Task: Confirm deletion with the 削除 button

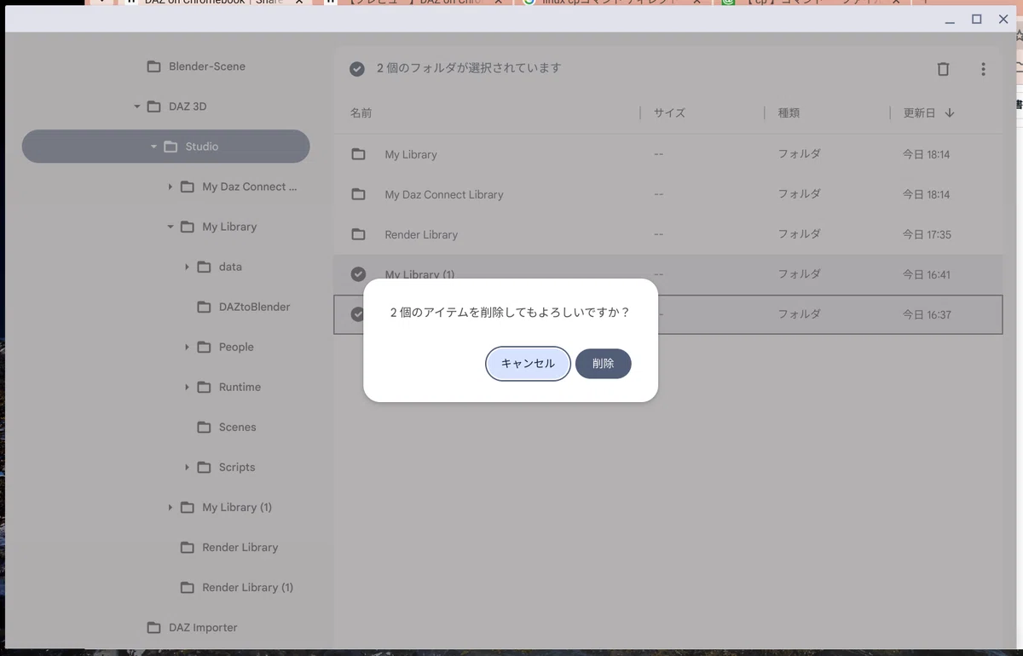Action: tap(603, 364)
